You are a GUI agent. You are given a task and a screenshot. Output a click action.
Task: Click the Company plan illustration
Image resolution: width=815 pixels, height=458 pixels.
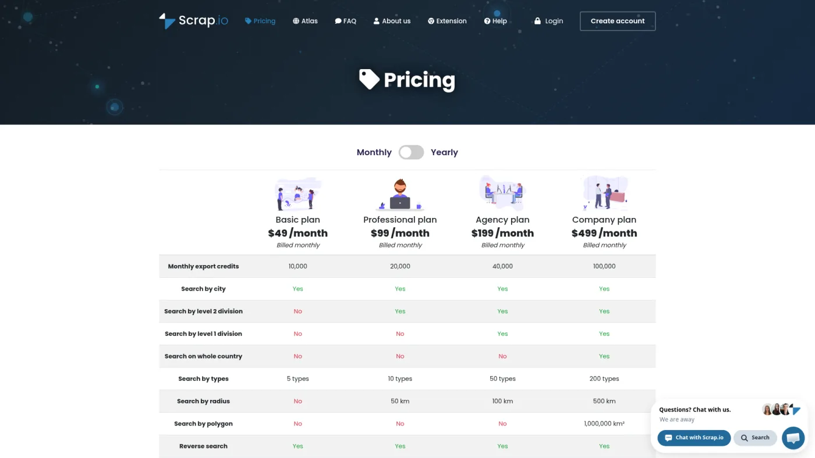(604, 193)
